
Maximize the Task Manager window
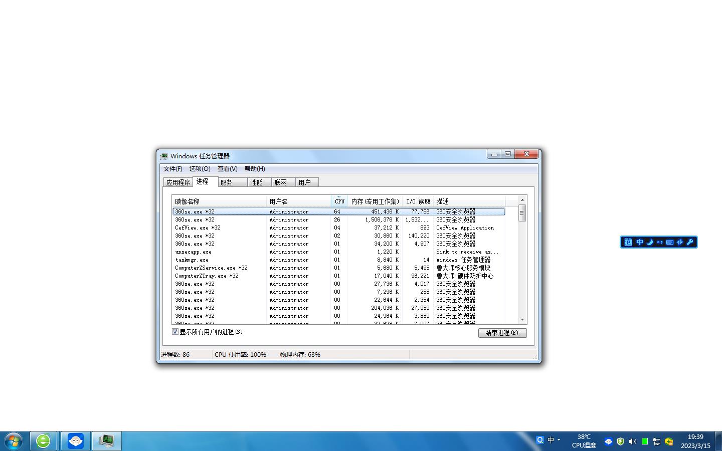[508, 154]
